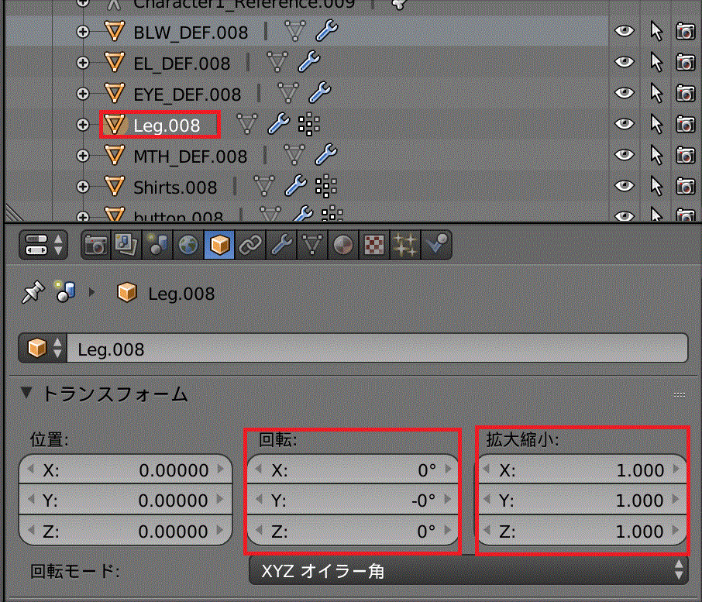The image size is (702, 602).
Task: Click the wrench modifier icon on Leg.008 row
Action: point(278,124)
